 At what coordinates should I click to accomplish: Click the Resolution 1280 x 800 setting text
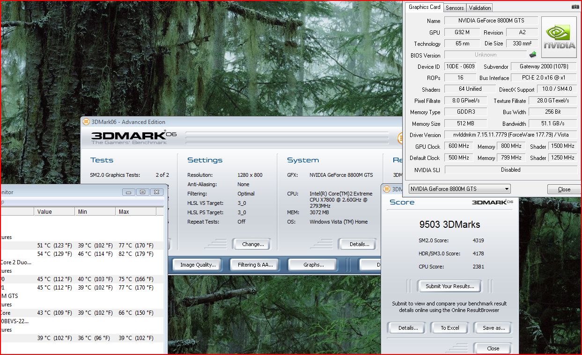pyautogui.click(x=250, y=175)
